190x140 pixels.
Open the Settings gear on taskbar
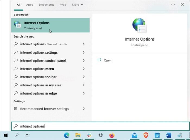pyautogui.click(x=100, y=135)
